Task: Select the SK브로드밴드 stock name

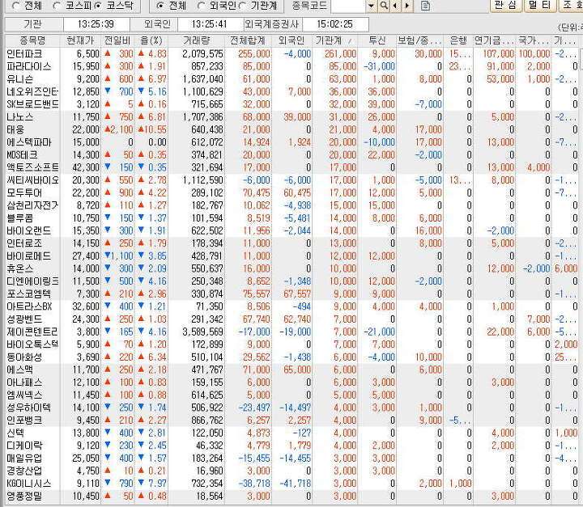Action: tap(32, 104)
